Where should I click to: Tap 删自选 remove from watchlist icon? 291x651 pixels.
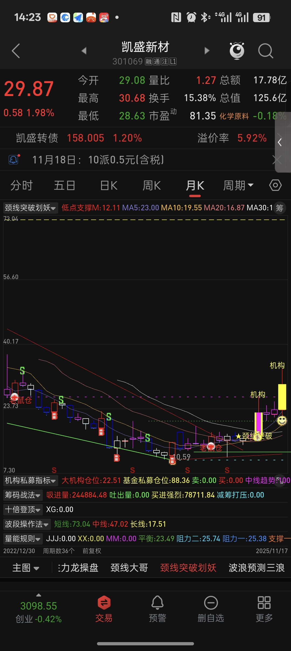(211, 609)
